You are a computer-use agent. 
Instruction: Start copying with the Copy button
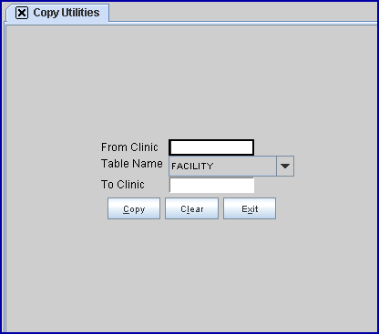point(134,208)
